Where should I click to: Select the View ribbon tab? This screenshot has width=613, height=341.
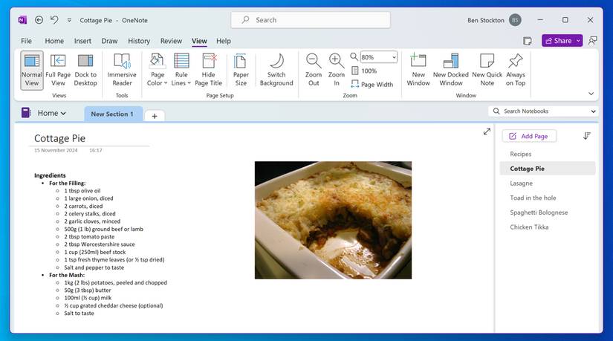(x=199, y=41)
